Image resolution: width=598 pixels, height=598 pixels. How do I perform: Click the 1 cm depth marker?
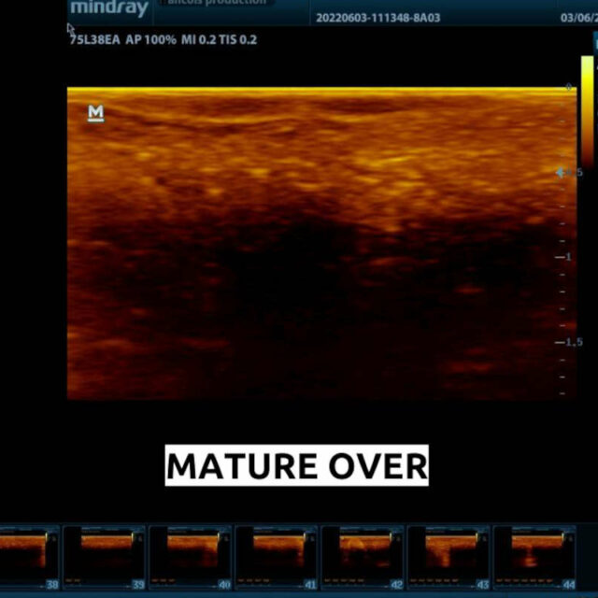point(563,257)
